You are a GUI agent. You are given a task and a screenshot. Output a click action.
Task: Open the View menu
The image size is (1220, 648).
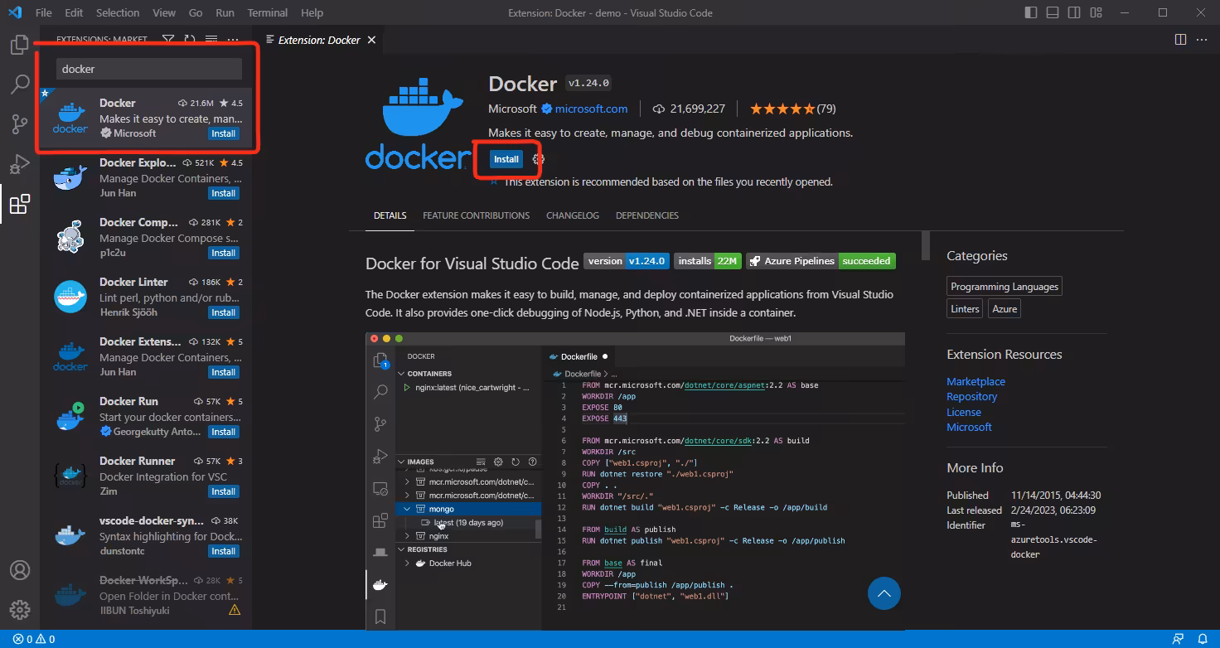point(164,12)
